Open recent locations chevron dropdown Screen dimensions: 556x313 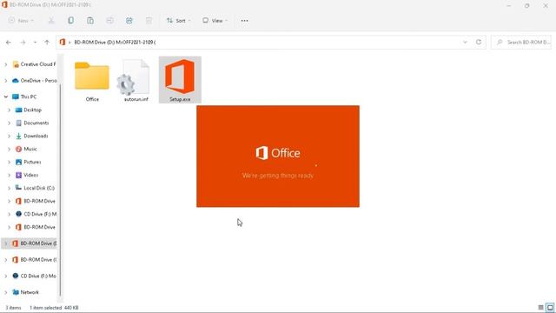pyautogui.click(x=35, y=43)
